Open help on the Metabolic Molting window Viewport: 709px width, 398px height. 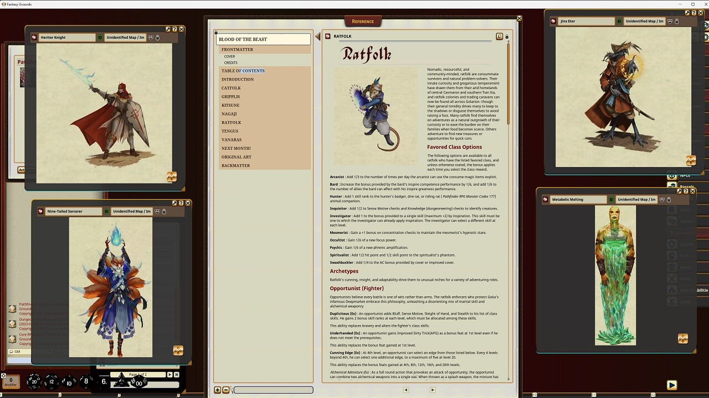(685, 191)
